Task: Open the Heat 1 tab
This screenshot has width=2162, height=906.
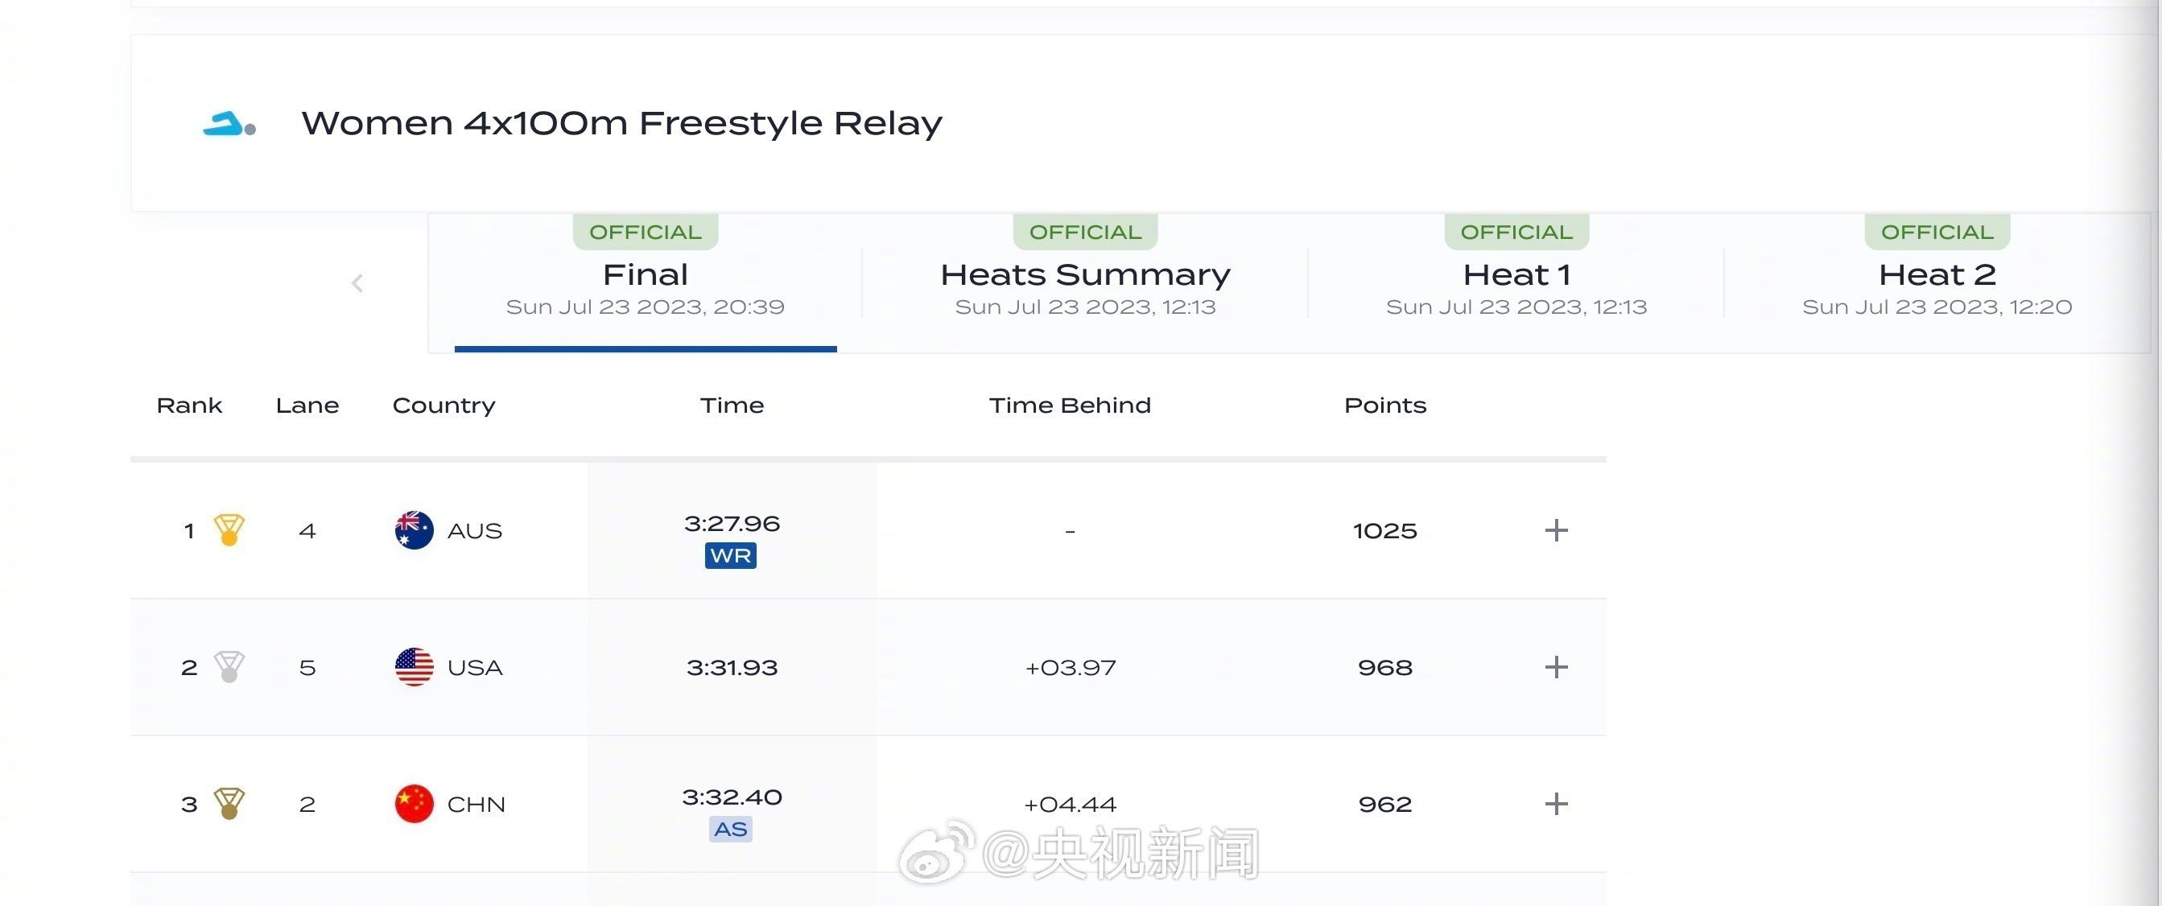Action: point(1516,285)
